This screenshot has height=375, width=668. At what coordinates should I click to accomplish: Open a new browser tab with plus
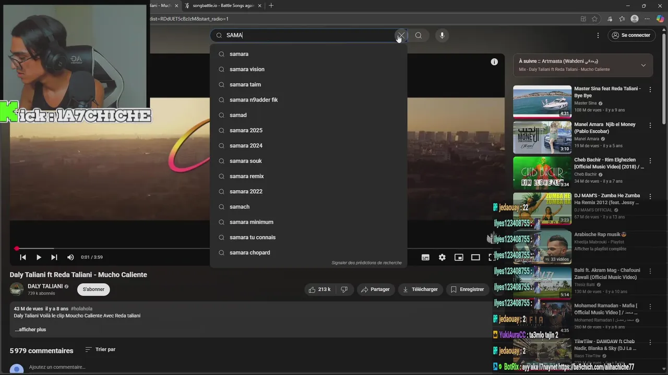coord(271,6)
